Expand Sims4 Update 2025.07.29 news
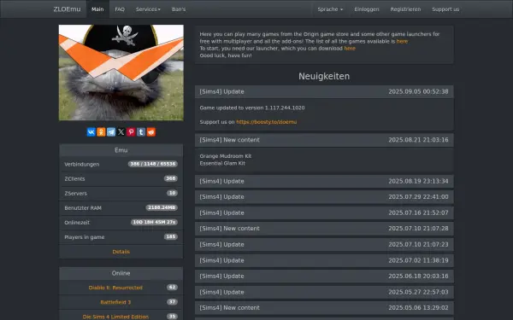 (x=324, y=197)
